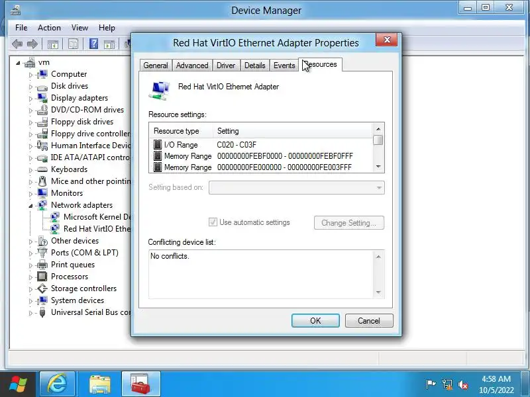This screenshot has width=530, height=397.
Task: Click the vm computer root icon
Action: coord(30,62)
